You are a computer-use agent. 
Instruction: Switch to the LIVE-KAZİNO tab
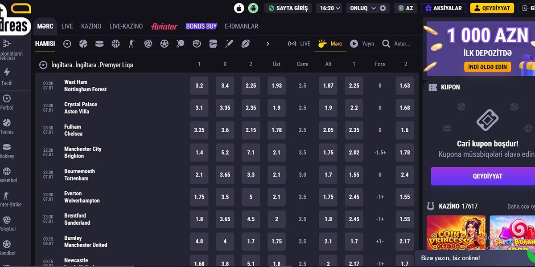point(126,26)
